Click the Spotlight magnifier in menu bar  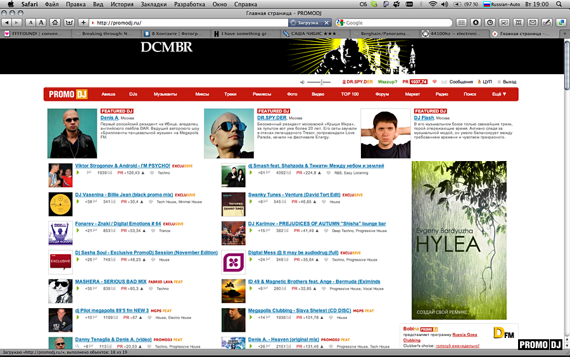coord(560,4)
